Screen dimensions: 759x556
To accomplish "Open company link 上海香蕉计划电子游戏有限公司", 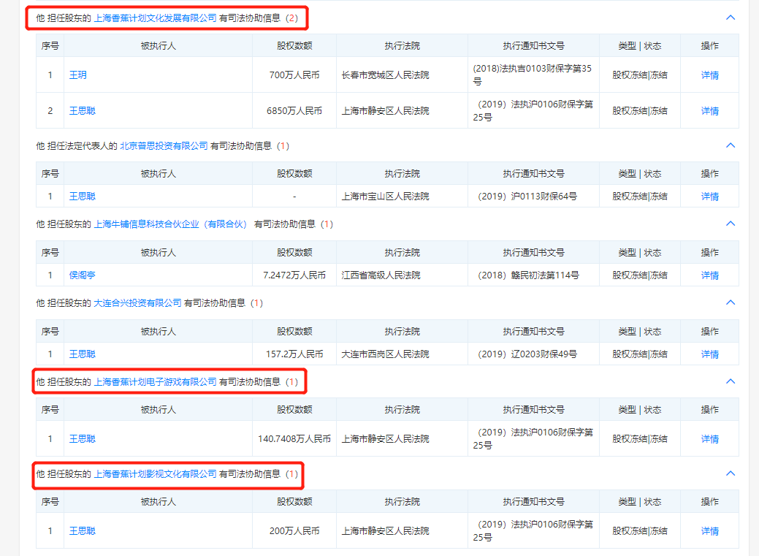I will [155, 382].
